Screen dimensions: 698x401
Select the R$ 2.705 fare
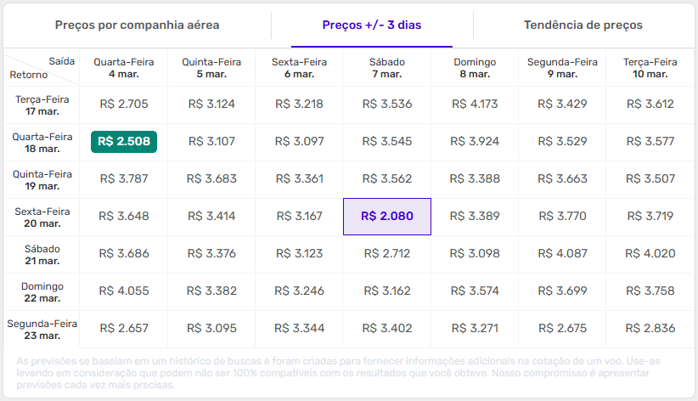coord(124,104)
